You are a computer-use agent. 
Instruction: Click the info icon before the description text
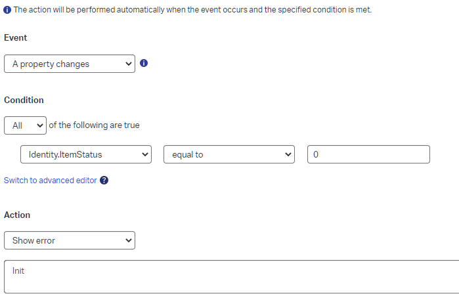point(7,11)
